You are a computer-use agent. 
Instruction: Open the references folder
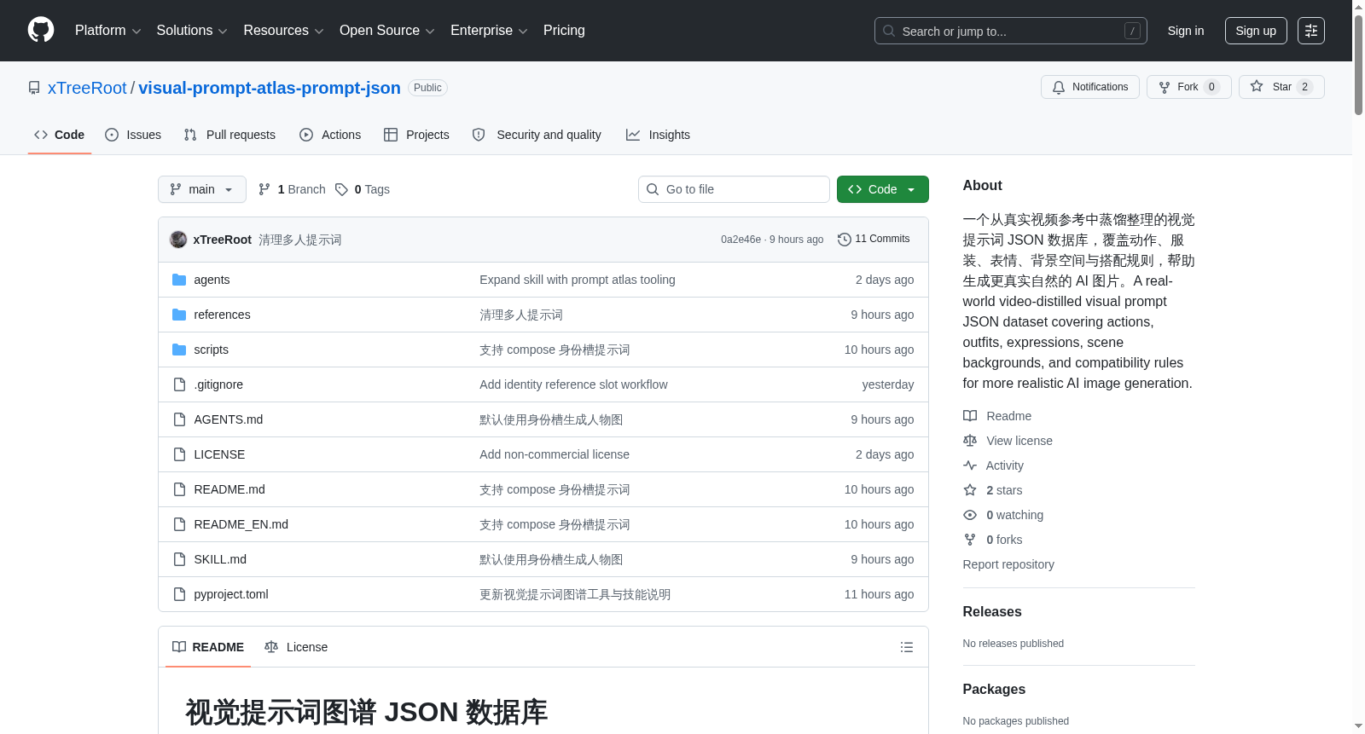(x=222, y=315)
